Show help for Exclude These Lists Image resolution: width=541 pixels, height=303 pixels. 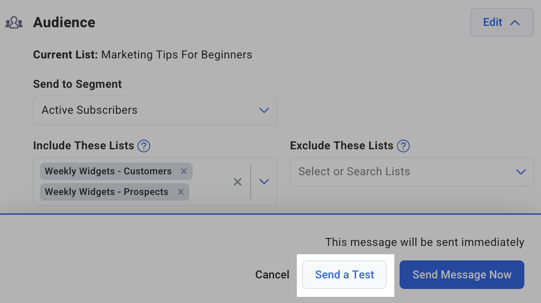tap(403, 146)
